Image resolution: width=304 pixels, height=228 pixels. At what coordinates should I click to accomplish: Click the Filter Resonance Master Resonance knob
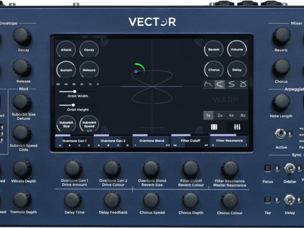tap(230, 169)
